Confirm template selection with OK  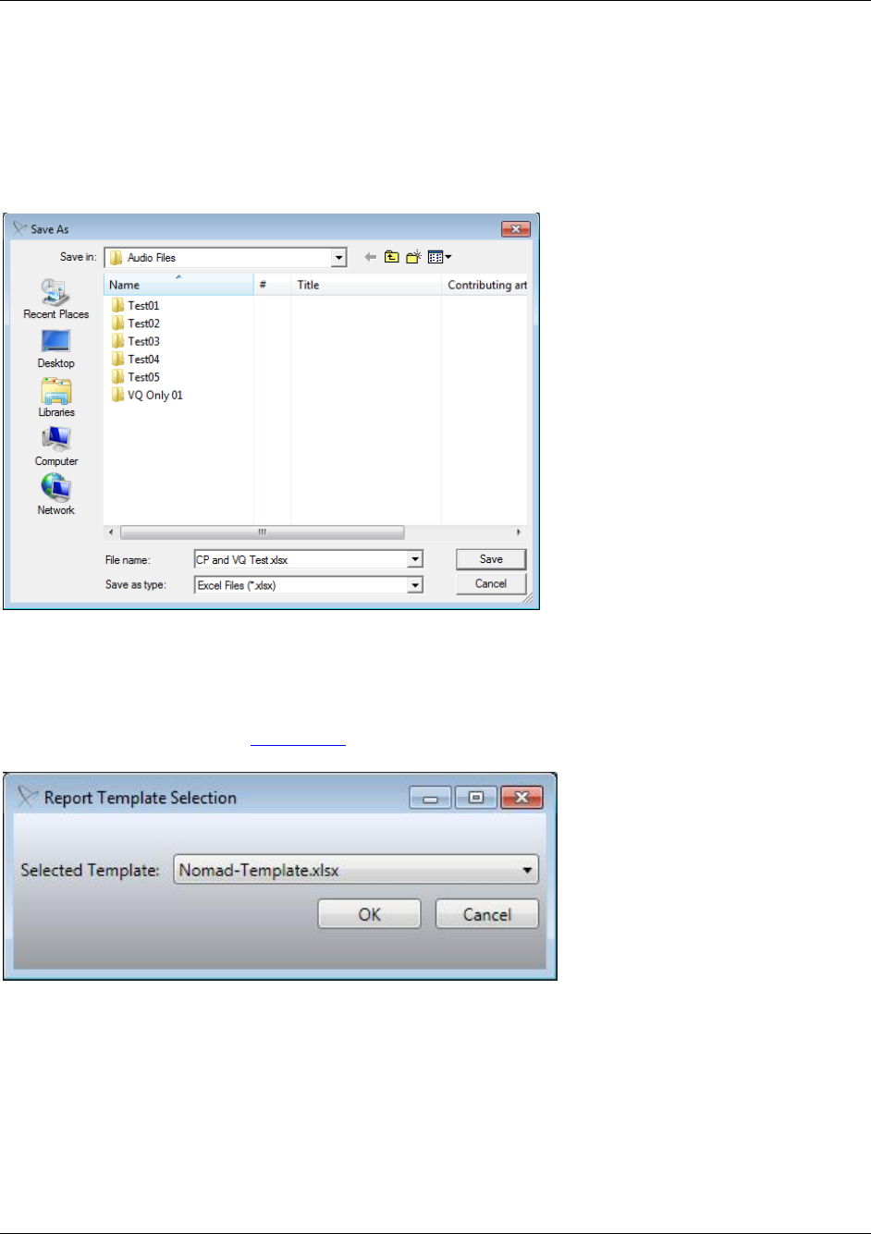369,914
